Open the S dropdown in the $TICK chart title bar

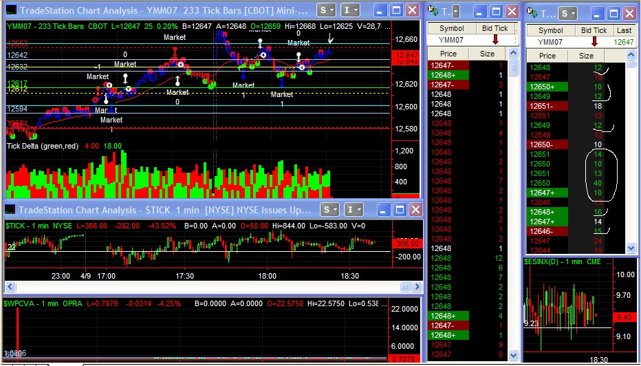pyautogui.click(x=330, y=210)
